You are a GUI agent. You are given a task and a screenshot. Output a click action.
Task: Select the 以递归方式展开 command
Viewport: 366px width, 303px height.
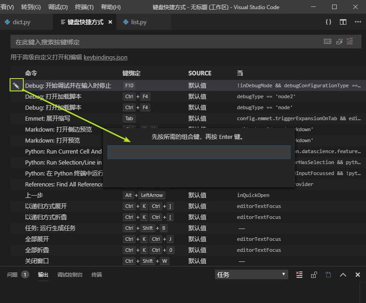coord(46,206)
